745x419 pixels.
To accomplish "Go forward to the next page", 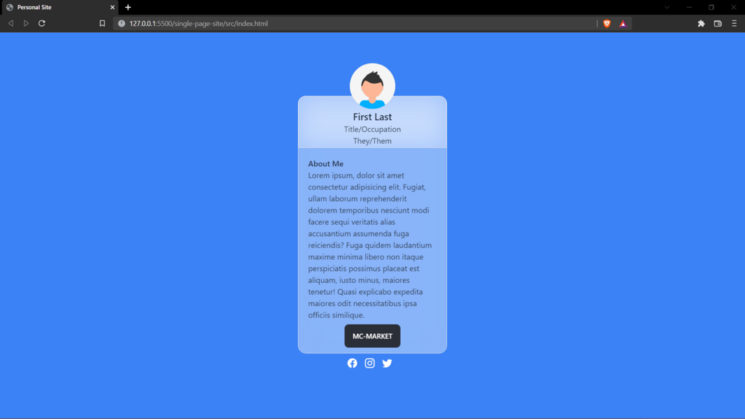I will pos(26,23).
